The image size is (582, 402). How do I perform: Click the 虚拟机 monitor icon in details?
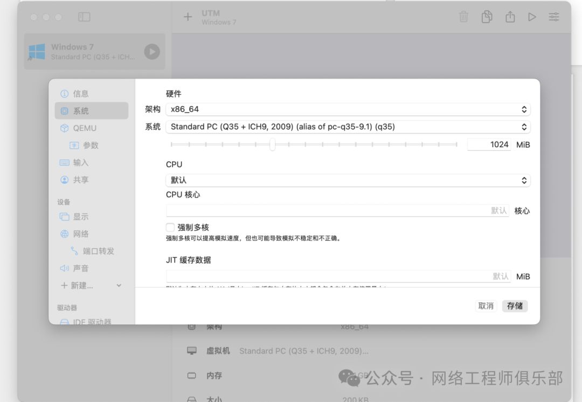click(191, 351)
